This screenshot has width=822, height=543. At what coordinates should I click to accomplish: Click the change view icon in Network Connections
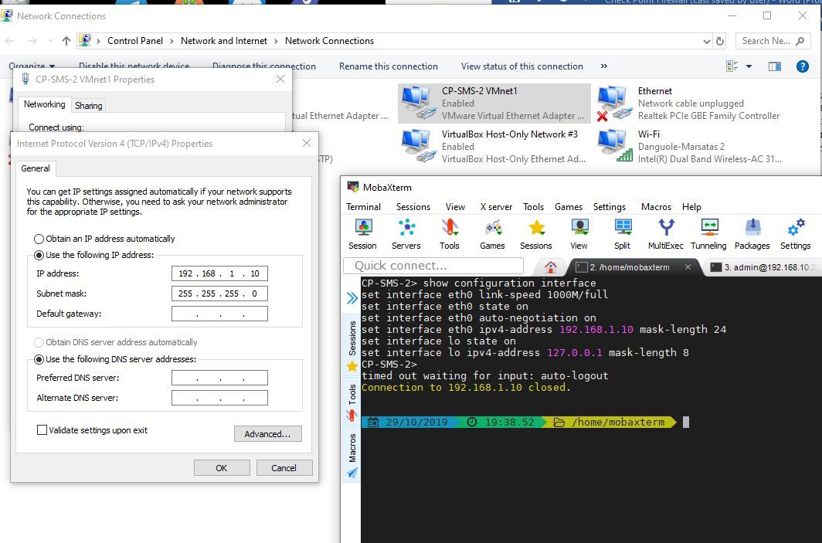pos(732,66)
